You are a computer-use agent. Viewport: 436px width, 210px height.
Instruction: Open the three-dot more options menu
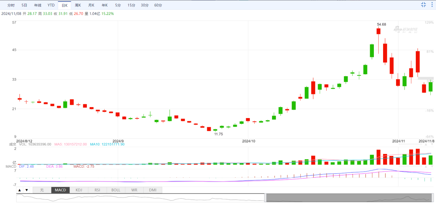(x=432, y=5)
